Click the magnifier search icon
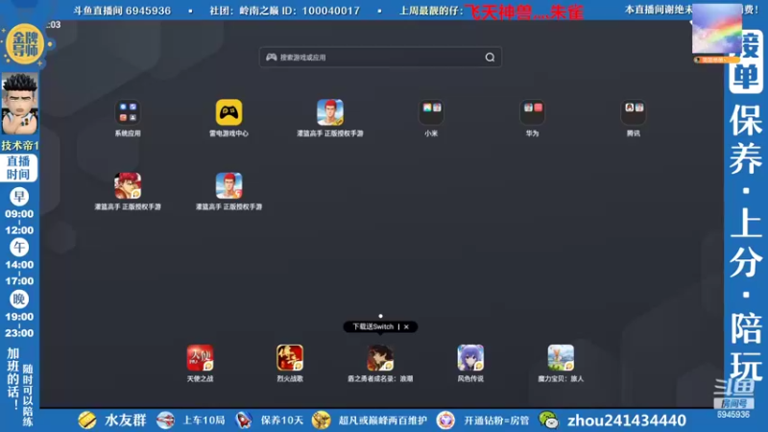This screenshot has width=768, height=432. click(x=490, y=58)
